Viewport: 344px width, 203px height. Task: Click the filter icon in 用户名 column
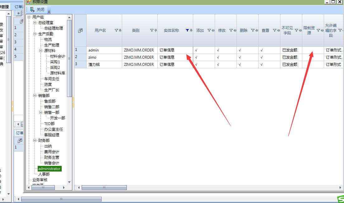tap(116, 31)
